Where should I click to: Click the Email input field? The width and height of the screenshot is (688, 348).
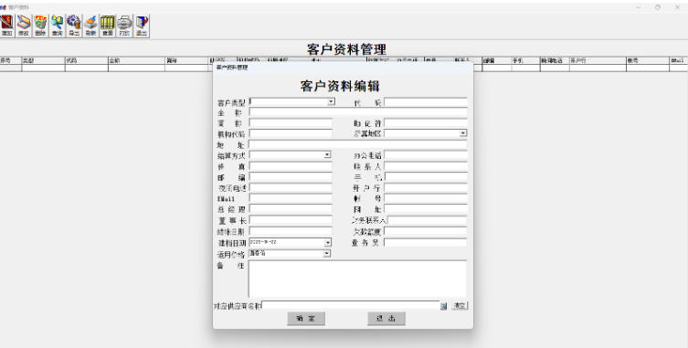[x=291, y=198]
